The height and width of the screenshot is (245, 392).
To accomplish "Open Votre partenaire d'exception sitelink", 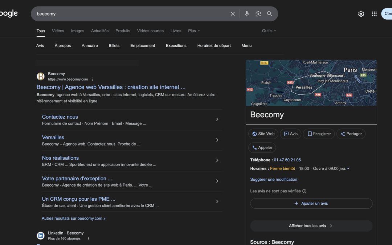I will (x=77, y=178).
